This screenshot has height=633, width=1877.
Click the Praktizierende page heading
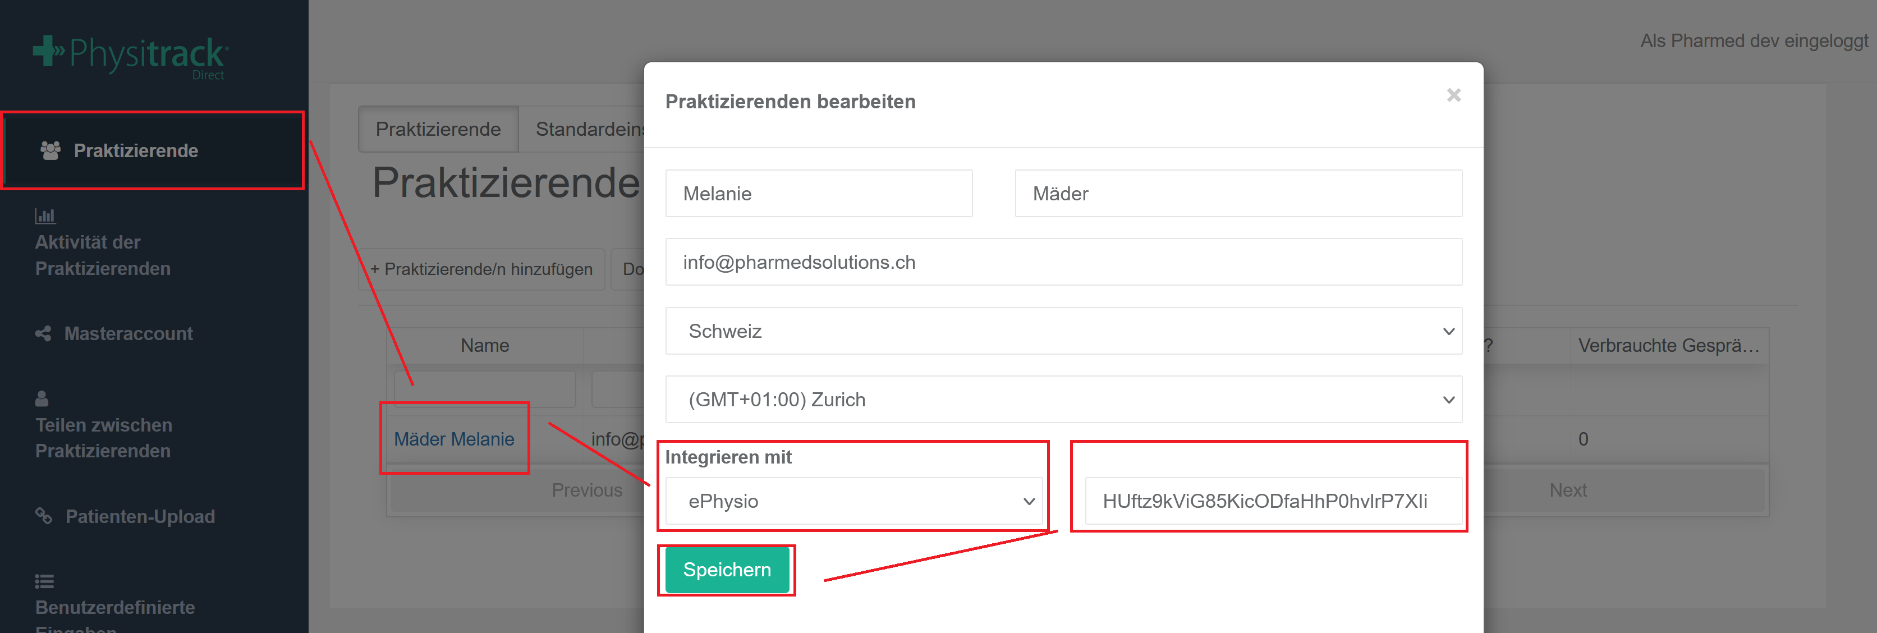(506, 182)
